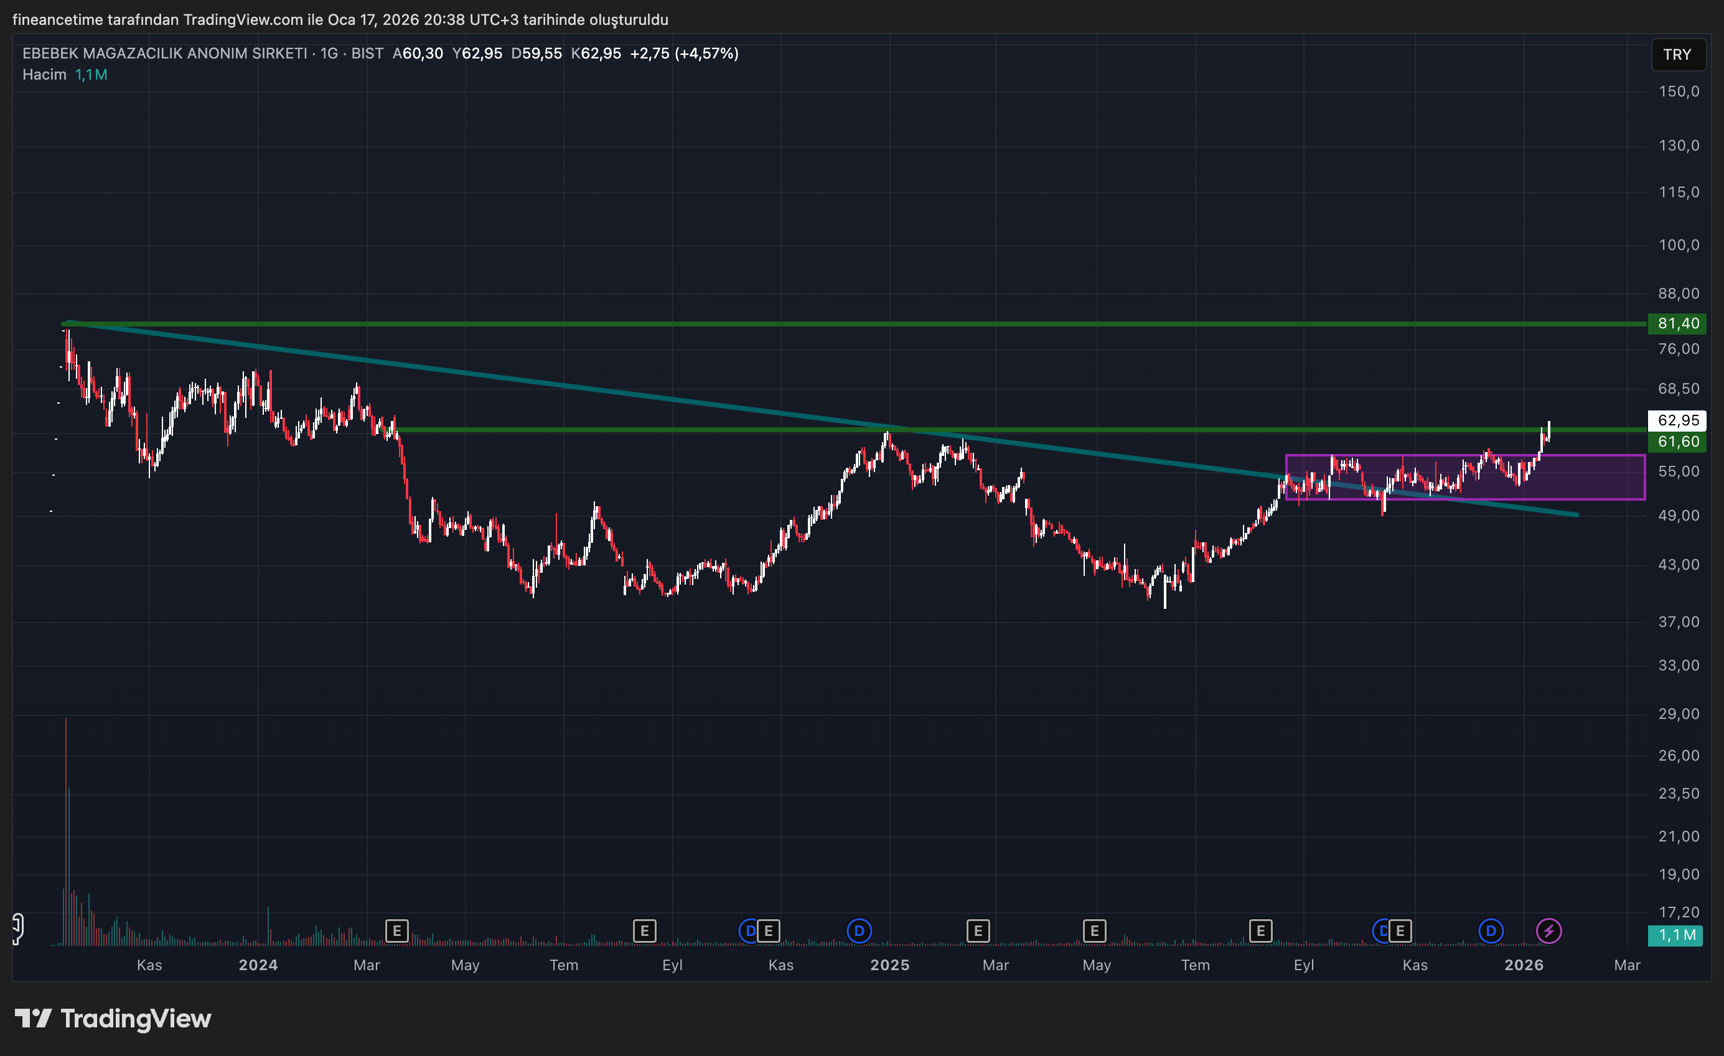This screenshot has height=1056, width=1724.
Task: Click the 2025 label on time axis
Action: (x=889, y=965)
